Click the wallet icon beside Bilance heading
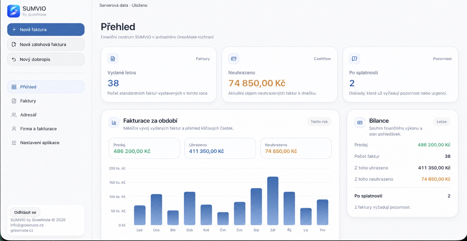 click(x=360, y=123)
